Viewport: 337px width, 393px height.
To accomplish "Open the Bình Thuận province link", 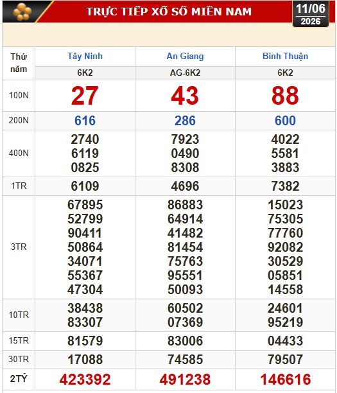I will click(x=286, y=56).
